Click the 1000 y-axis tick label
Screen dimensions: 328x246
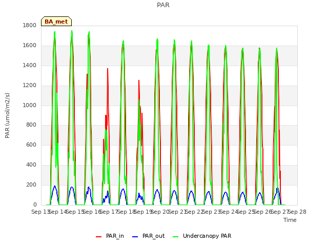click(30, 105)
